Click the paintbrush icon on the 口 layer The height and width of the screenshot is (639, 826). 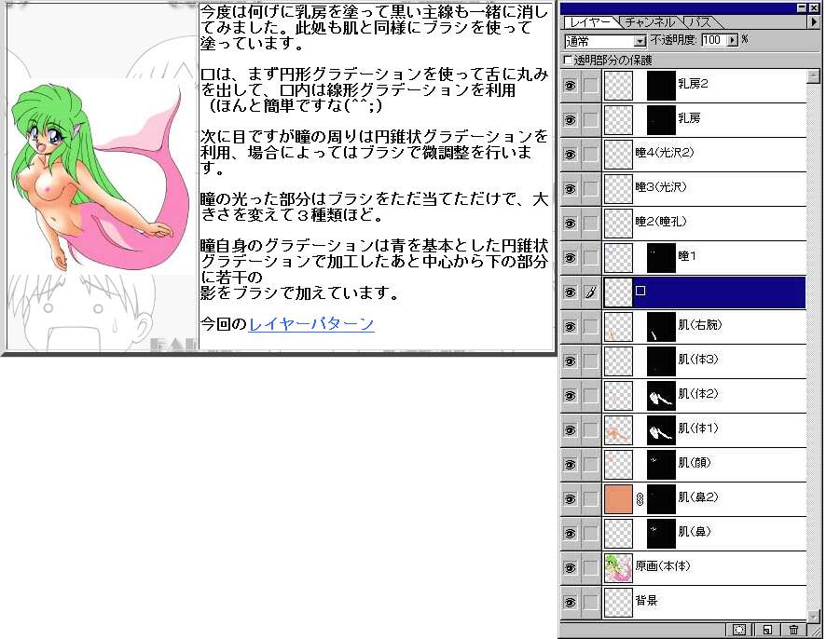[x=590, y=292]
